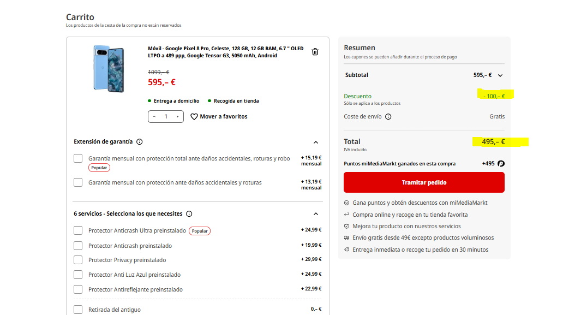Click the Pixel 8 Pro product thumbnail
Screen dimensions: 563x315
point(109,68)
